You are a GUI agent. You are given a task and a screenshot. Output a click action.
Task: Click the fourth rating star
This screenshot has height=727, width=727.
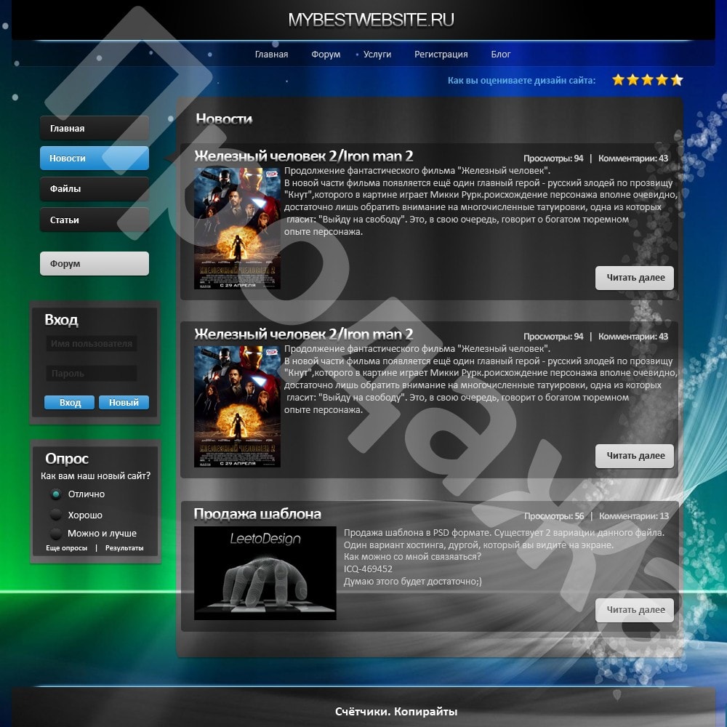click(662, 80)
